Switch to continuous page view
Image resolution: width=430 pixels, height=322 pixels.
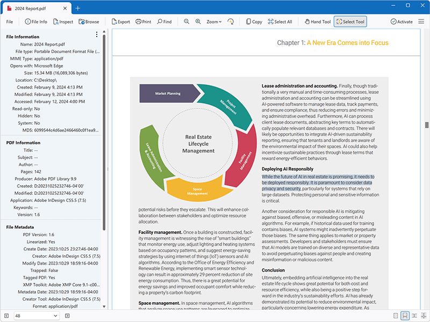coord(405,316)
